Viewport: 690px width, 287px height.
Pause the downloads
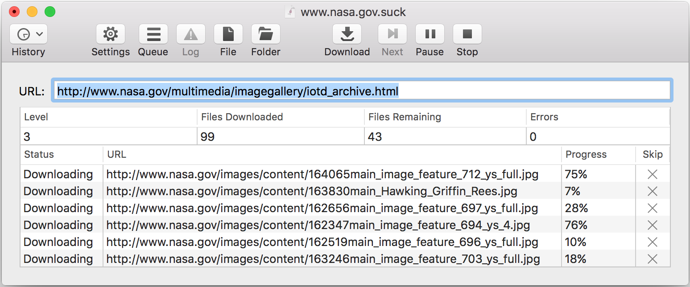(430, 34)
